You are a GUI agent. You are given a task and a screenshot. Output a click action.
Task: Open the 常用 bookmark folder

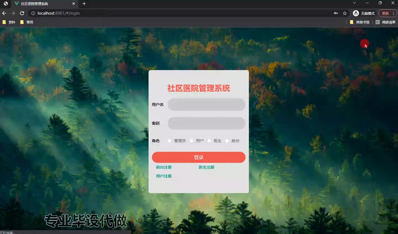tap(27, 22)
